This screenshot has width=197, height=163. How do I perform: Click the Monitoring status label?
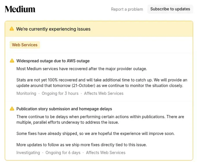click(x=26, y=93)
